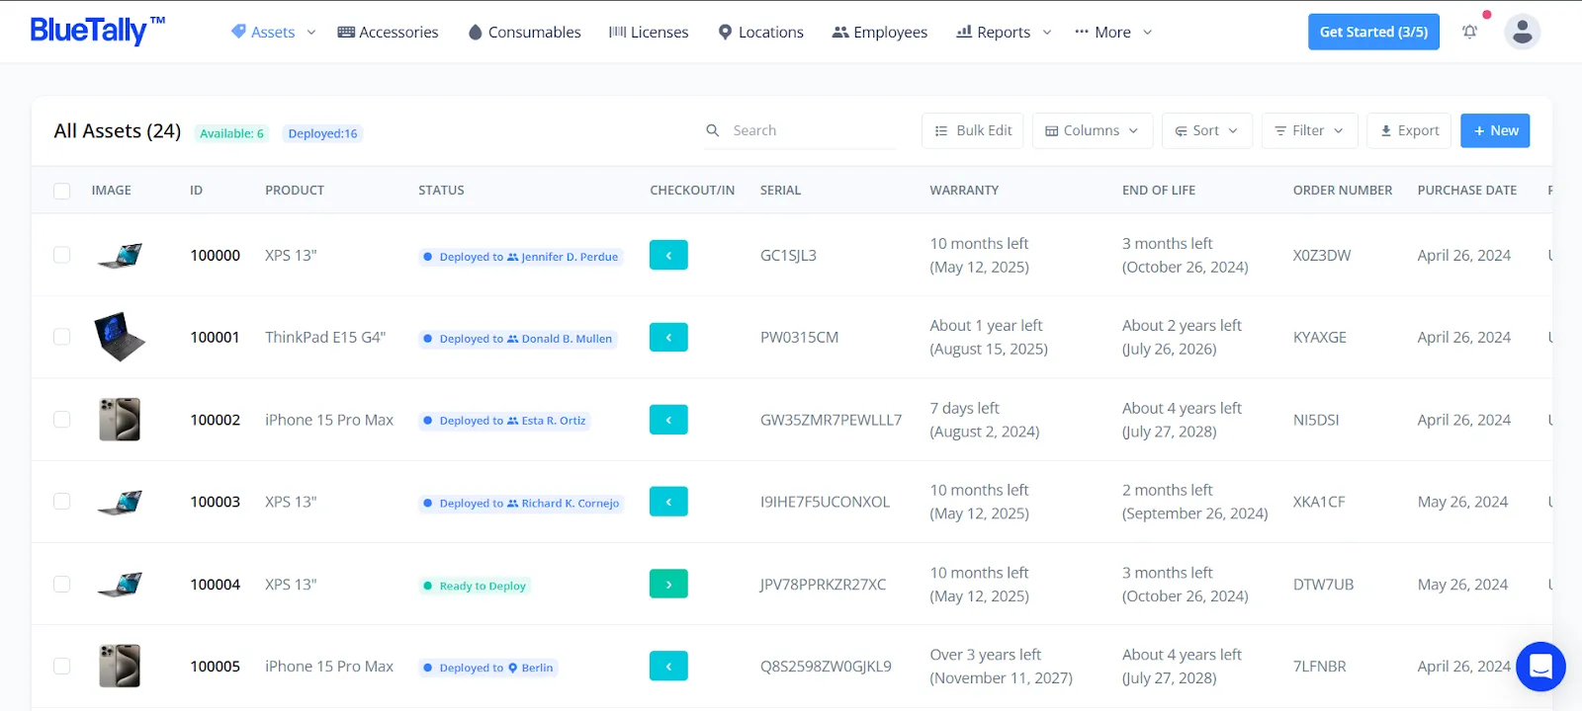This screenshot has height=711, width=1582.
Task: Open the Filter dropdown
Action: (x=1309, y=130)
